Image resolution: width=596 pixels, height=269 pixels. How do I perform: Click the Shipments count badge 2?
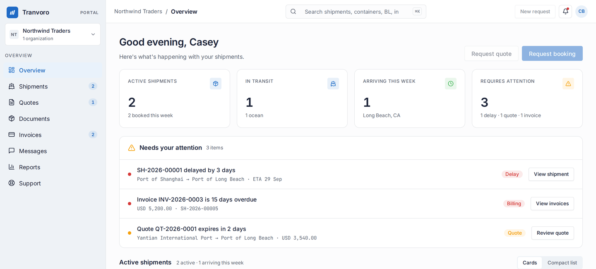[93, 86]
